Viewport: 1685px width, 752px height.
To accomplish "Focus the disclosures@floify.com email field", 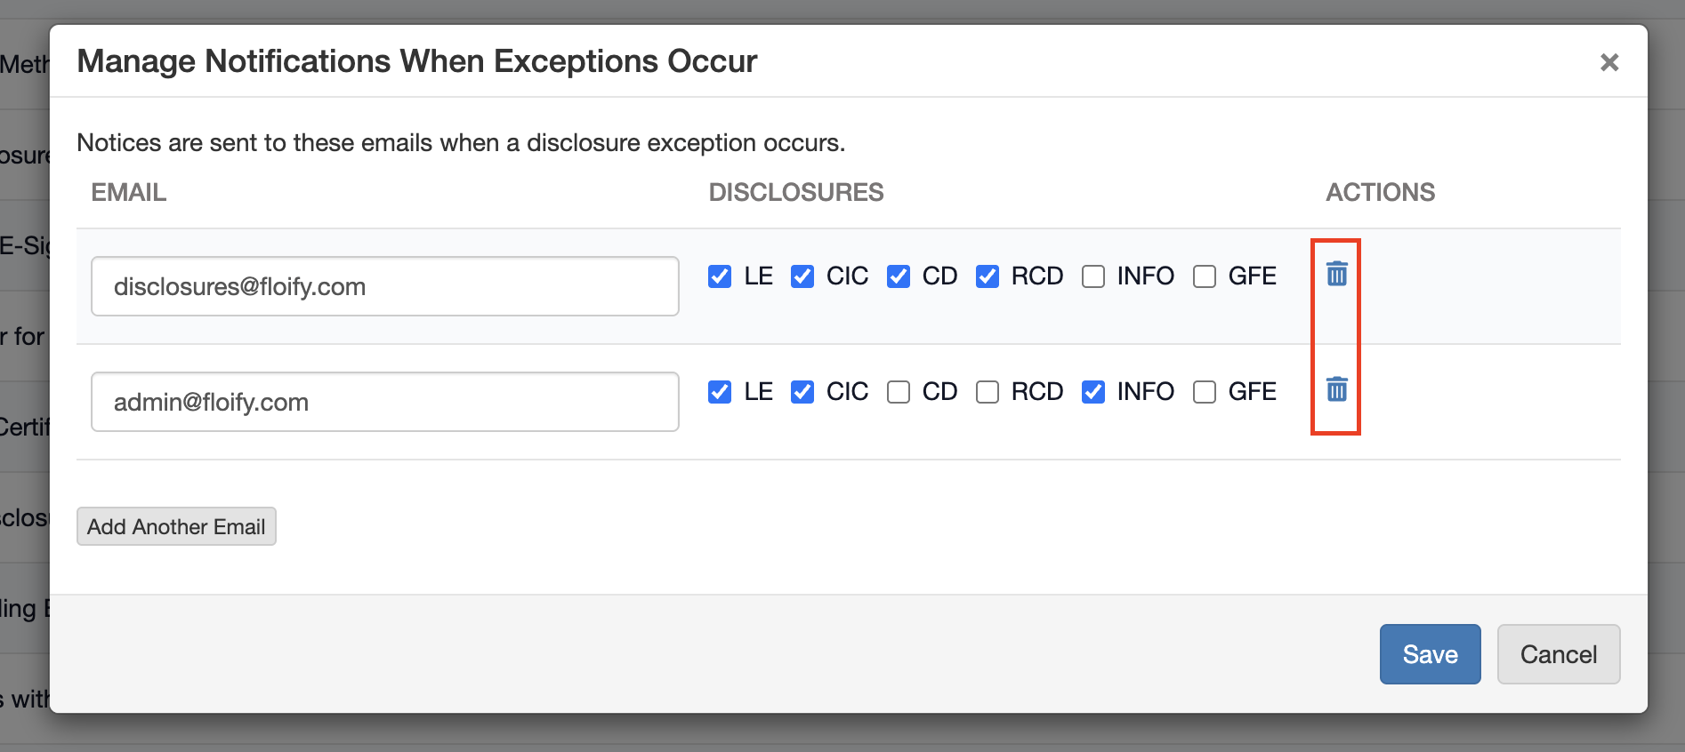I will pyautogui.click(x=384, y=286).
